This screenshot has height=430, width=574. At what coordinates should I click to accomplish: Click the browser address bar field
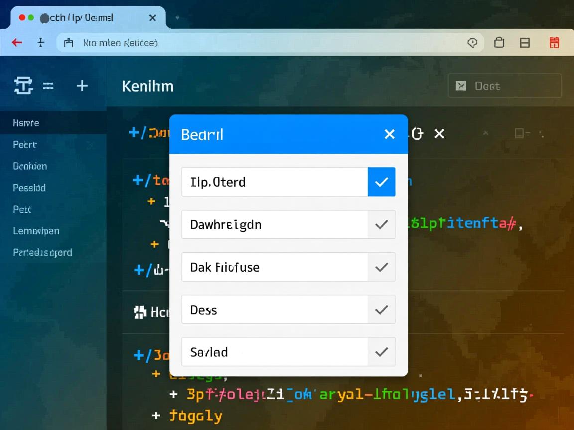coord(259,43)
